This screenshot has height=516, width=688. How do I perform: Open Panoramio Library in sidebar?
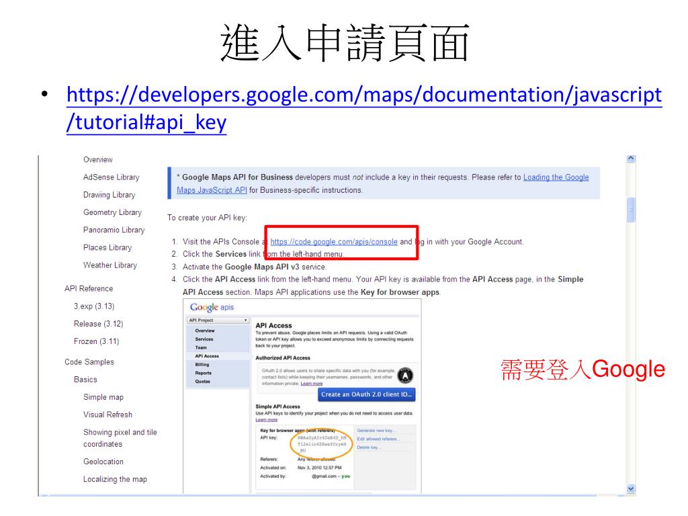pyautogui.click(x=114, y=230)
